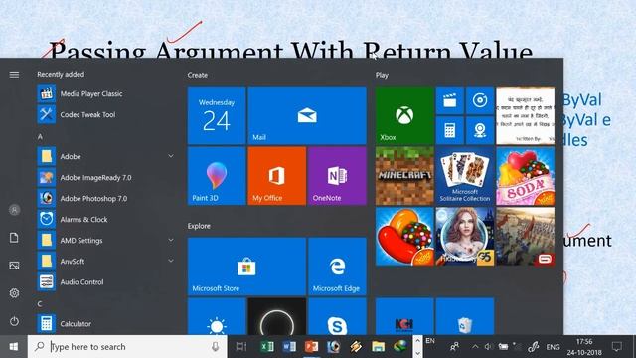Open My Office tile
Viewport: 636px width, 358px height.
tap(277, 176)
